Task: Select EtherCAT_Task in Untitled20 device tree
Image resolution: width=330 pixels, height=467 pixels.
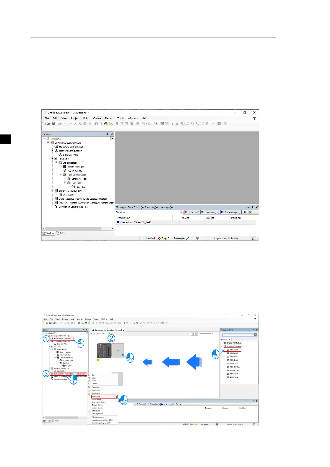Action: pyautogui.click(x=79, y=179)
